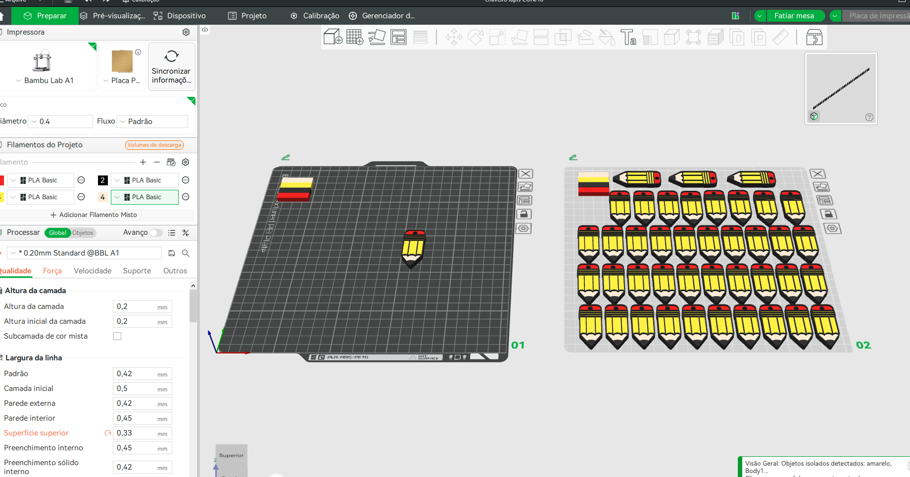Screen dimensions: 910x477
Task: Add a new filament with plus icon
Action: pyautogui.click(x=143, y=162)
